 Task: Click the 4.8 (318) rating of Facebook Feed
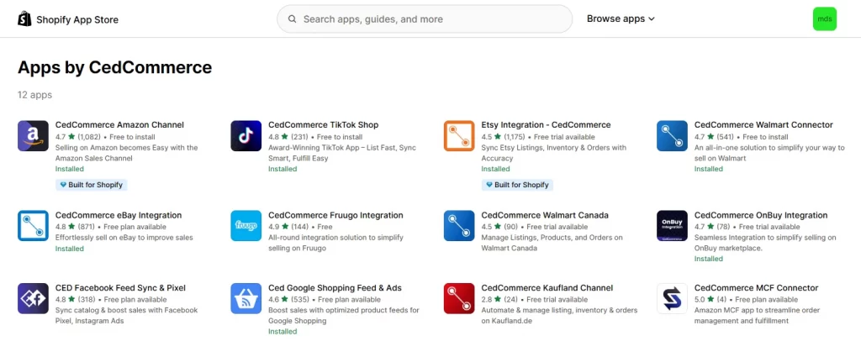tap(75, 300)
